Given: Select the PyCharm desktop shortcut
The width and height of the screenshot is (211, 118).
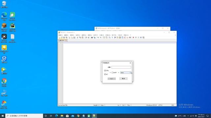Looking at the screenshot, I should (x=13, y=28).
